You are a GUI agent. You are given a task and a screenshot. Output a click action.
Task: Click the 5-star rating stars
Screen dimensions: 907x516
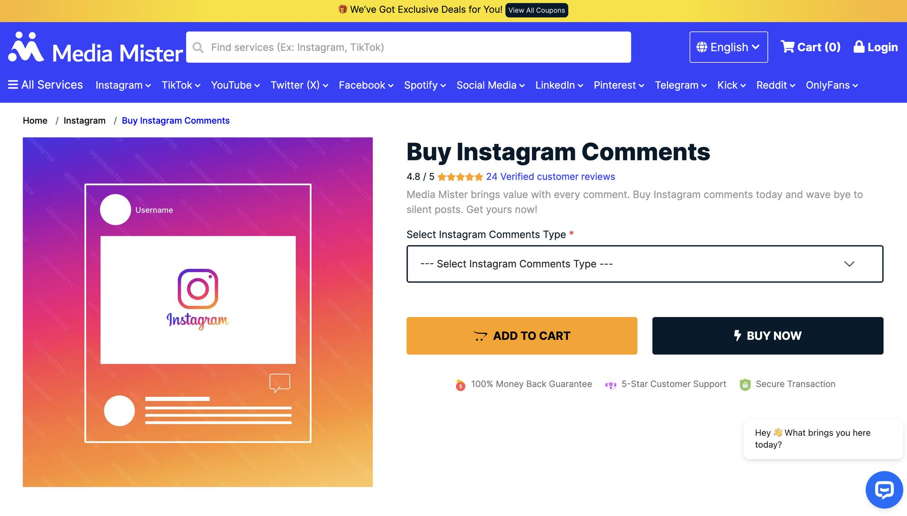pyautogui.click(x=460, y=177)
